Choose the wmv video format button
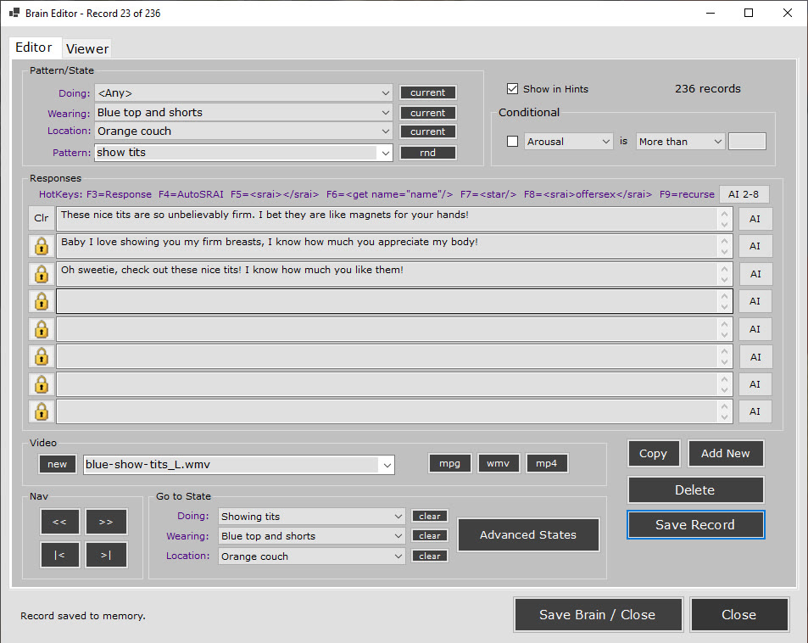Viewport: 808px width, 643px height. pyautogui.click(x=499, y=463)
